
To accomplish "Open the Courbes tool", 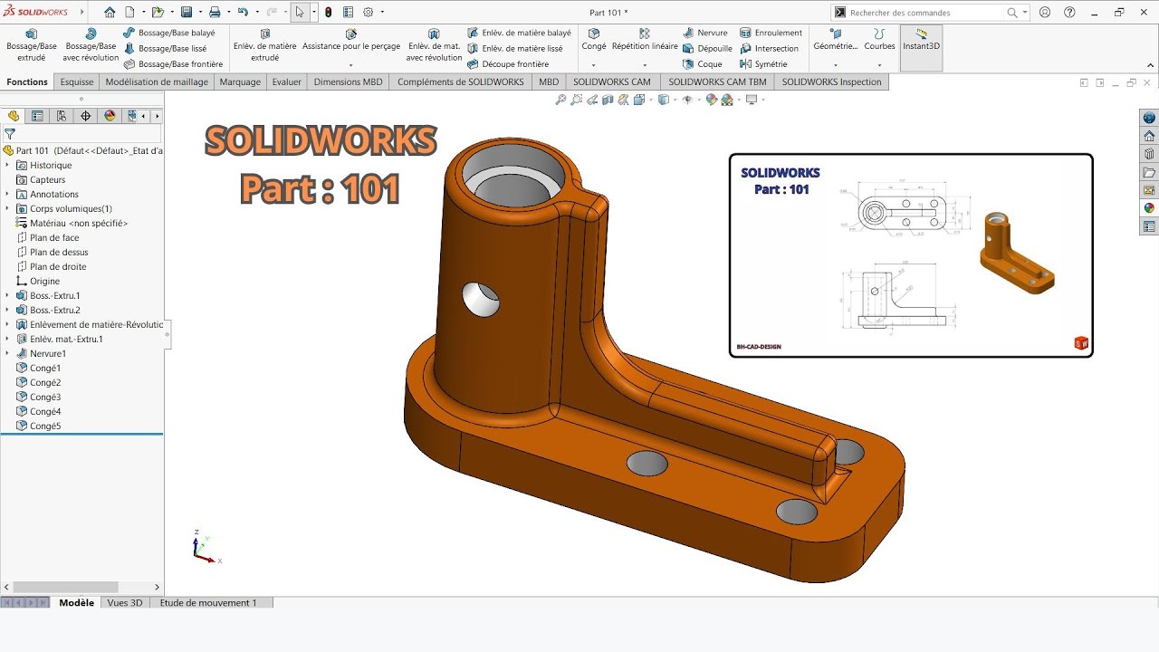I will [879, 40].
